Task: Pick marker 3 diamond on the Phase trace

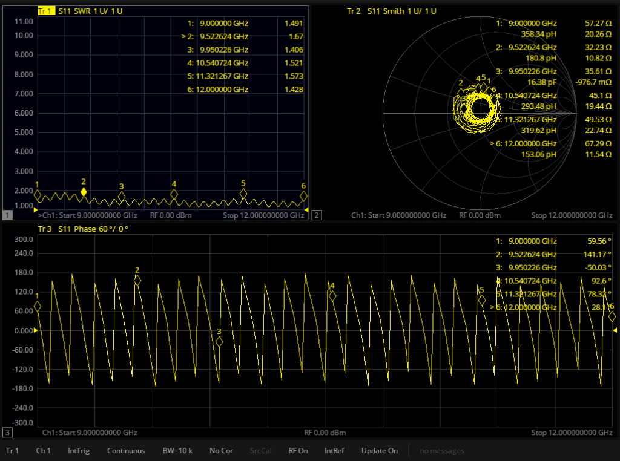Action: tap(219, 342)
